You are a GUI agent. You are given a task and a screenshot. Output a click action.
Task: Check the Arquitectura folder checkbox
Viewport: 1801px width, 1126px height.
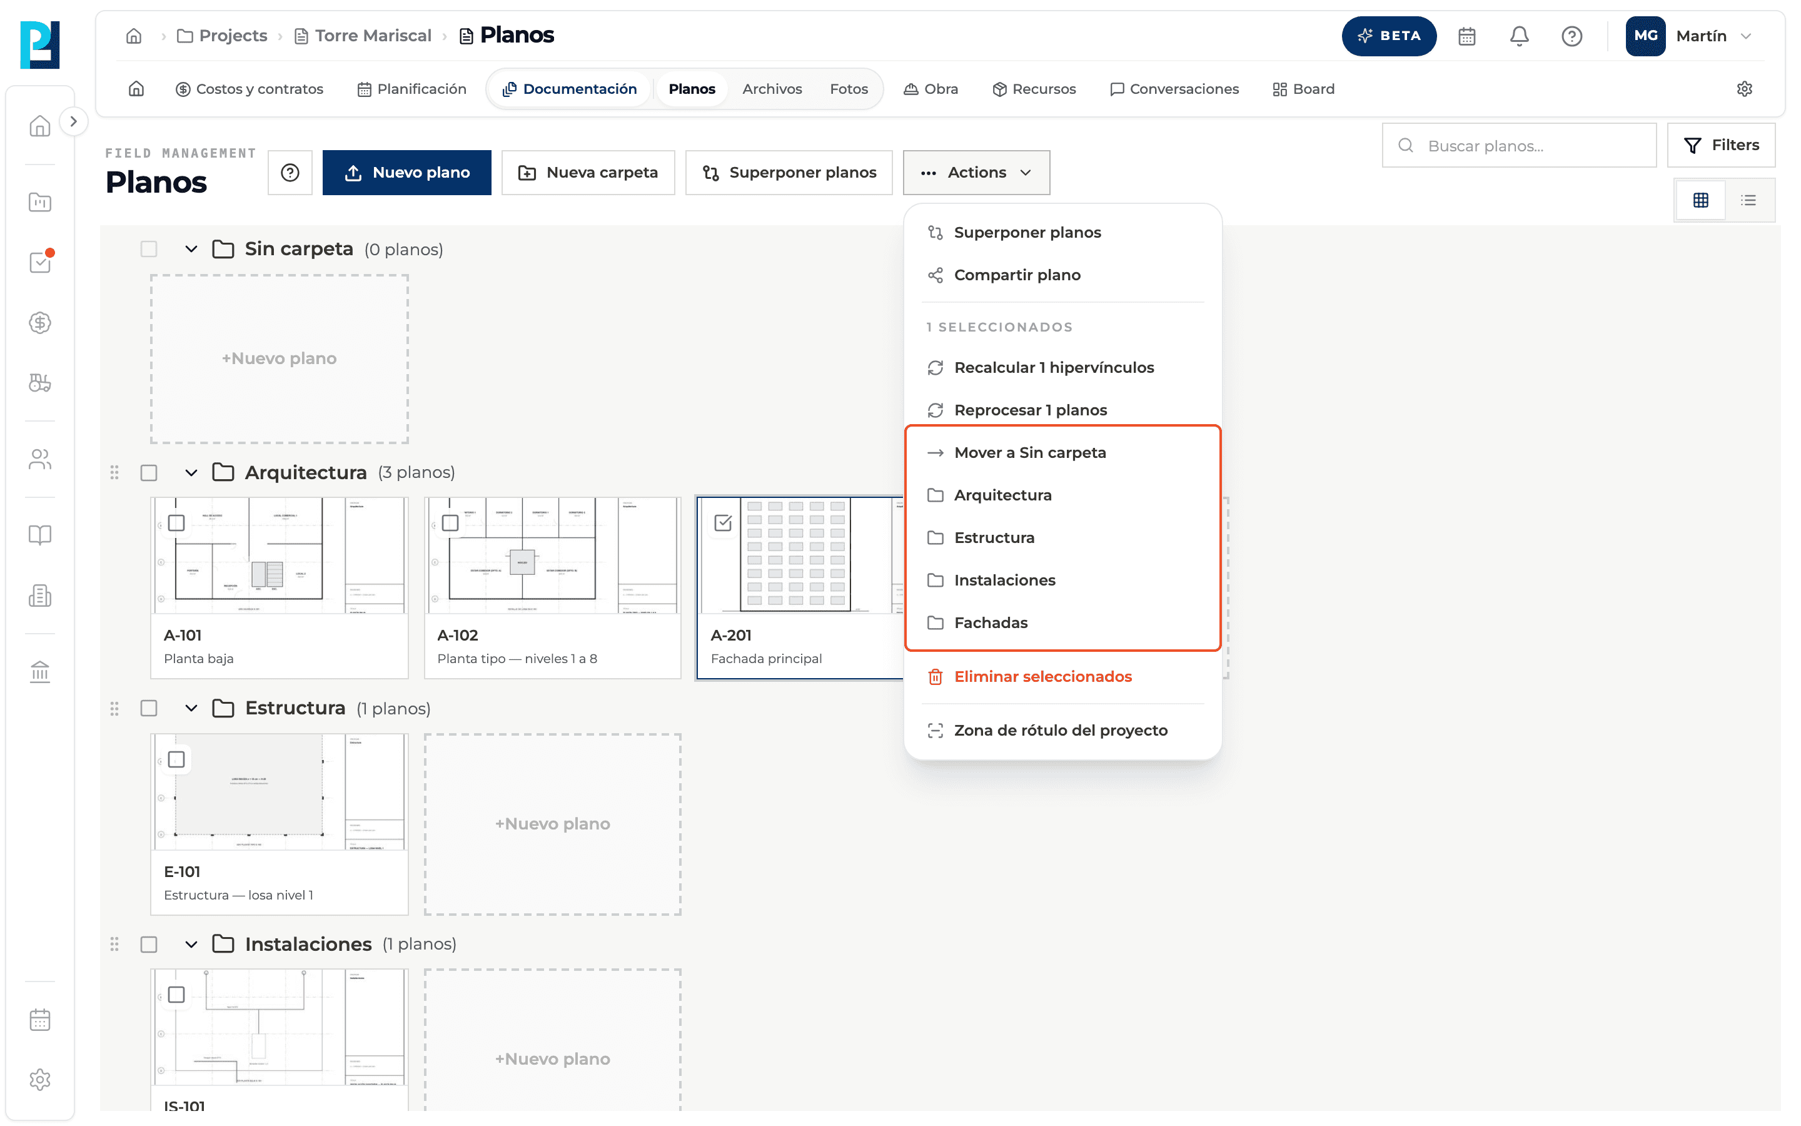click(x=149, y=472)
